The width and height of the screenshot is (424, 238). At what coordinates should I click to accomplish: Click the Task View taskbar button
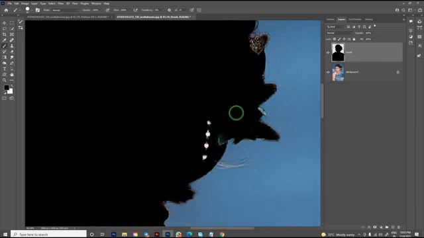click(102, 234)
